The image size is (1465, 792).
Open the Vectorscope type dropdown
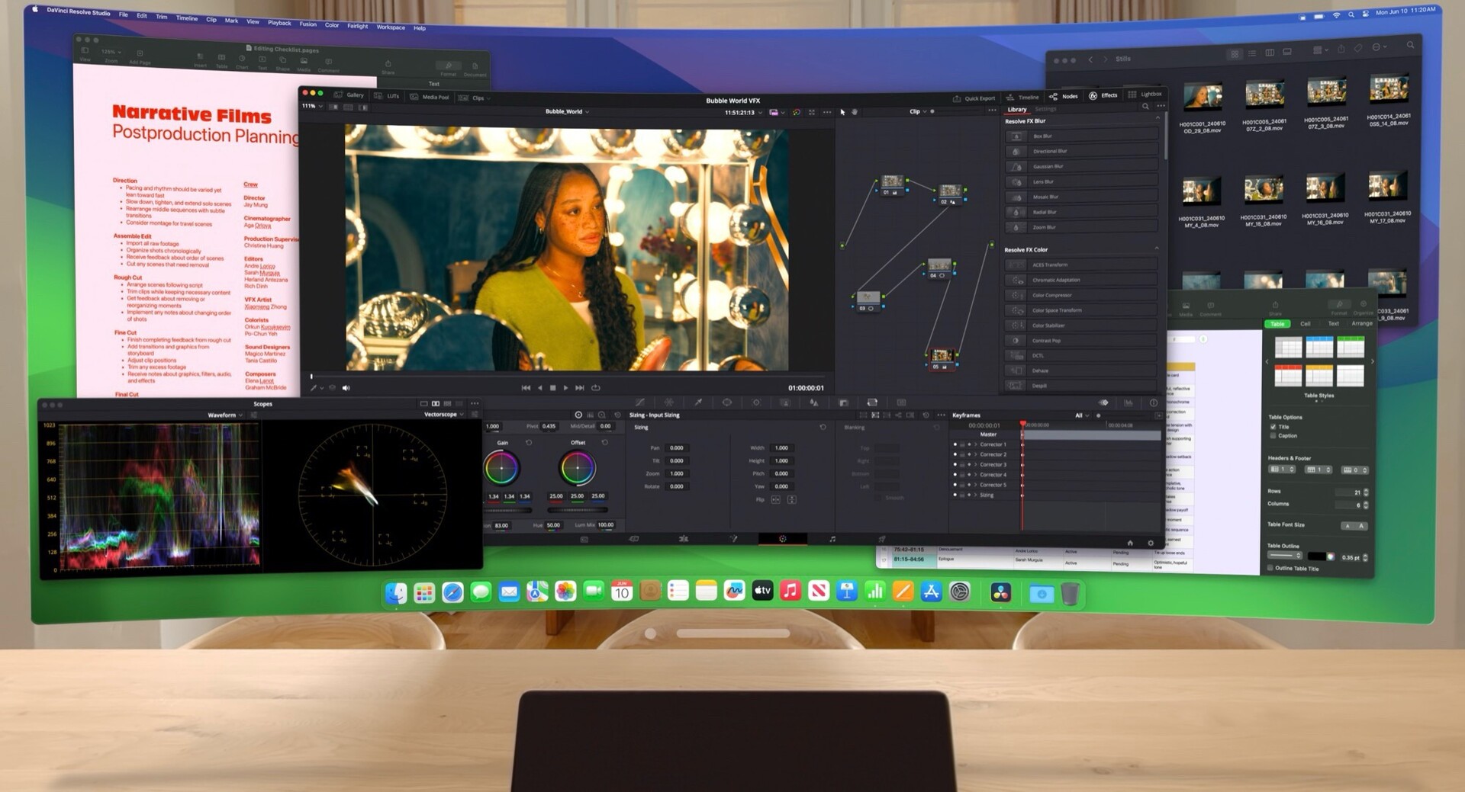[x=443, y=414]
